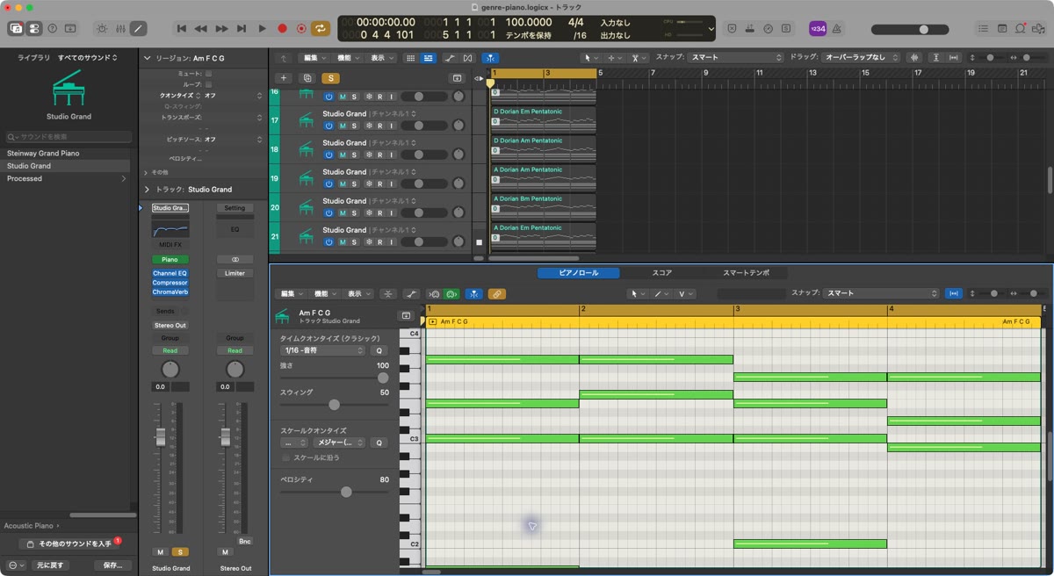
Task: Toggle the Catch Playhead icon in tracks area
Action: pyautogui.click(x=489, y=58)
